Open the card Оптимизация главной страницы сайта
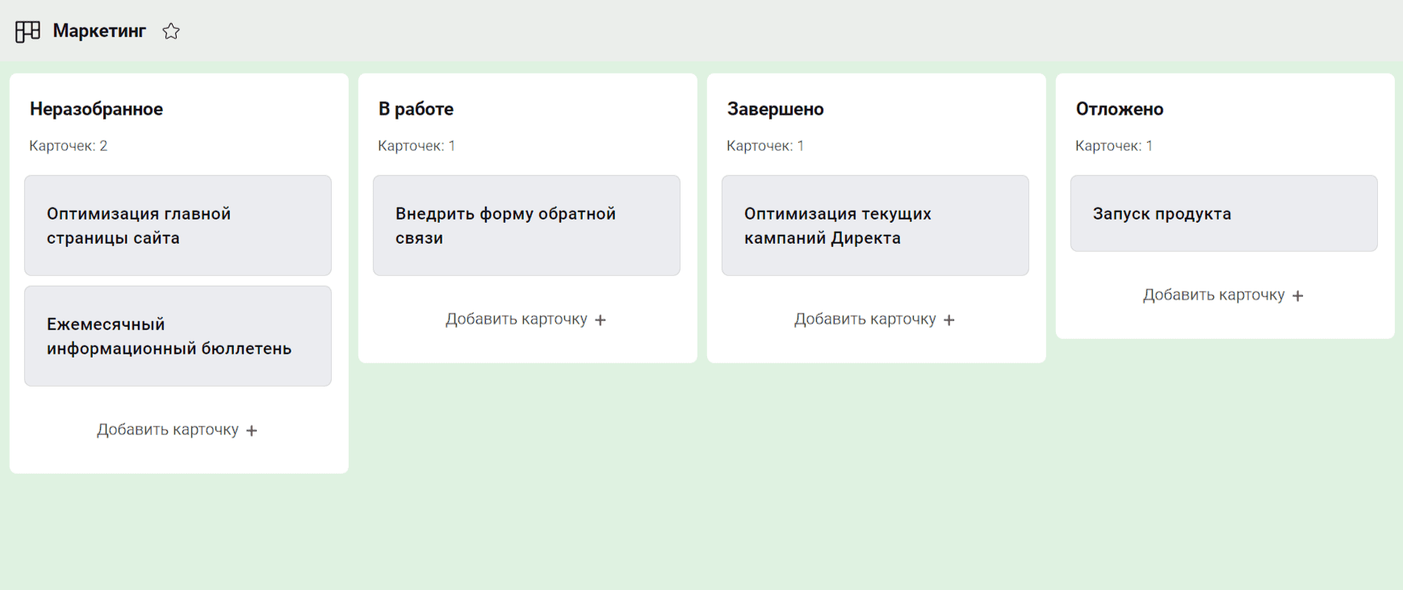Image resolution: width=1403 pixels, height=590 pixels. [178, 225]
